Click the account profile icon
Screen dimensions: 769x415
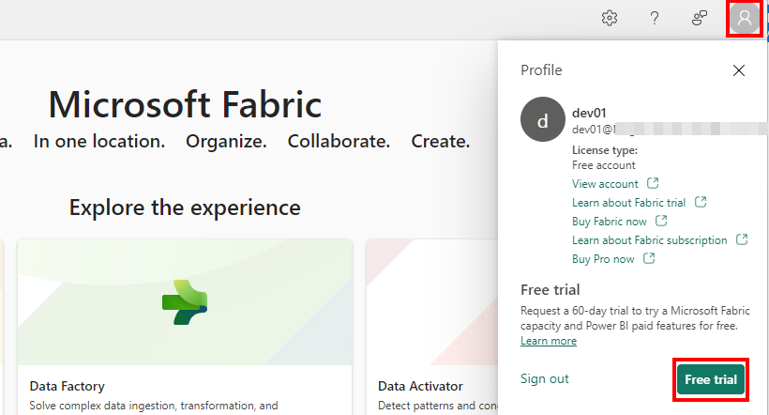[x=745, y=19]
